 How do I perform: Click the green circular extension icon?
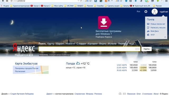tap(147, 1)
